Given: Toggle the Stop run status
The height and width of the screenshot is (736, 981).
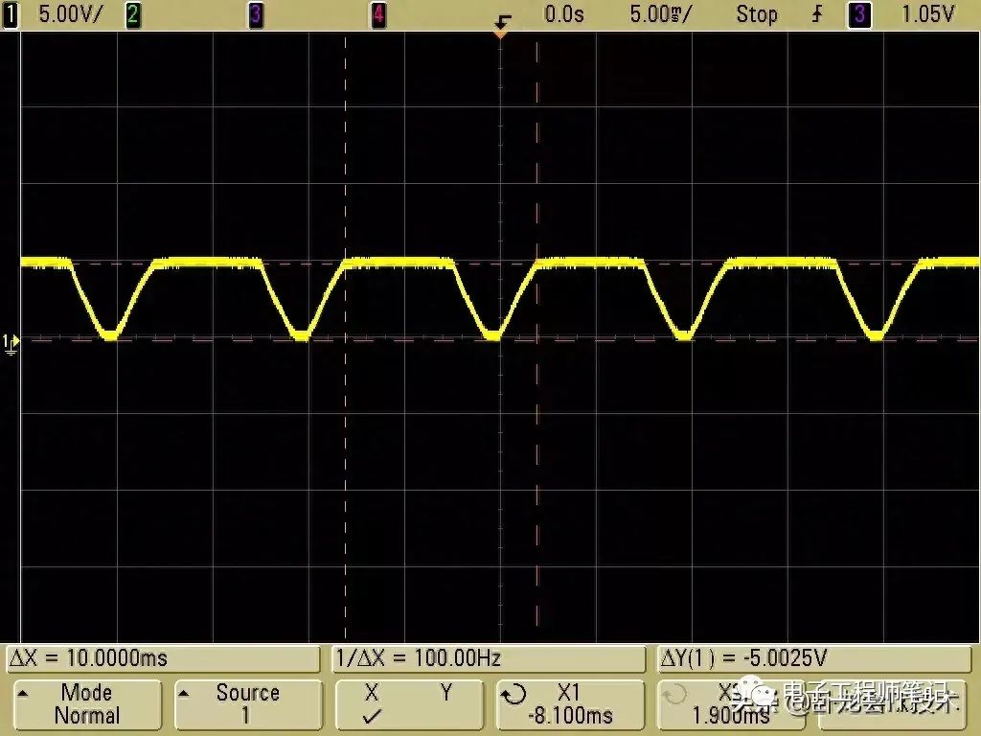Looking at the screenshot, I should (x=757, y=14).
